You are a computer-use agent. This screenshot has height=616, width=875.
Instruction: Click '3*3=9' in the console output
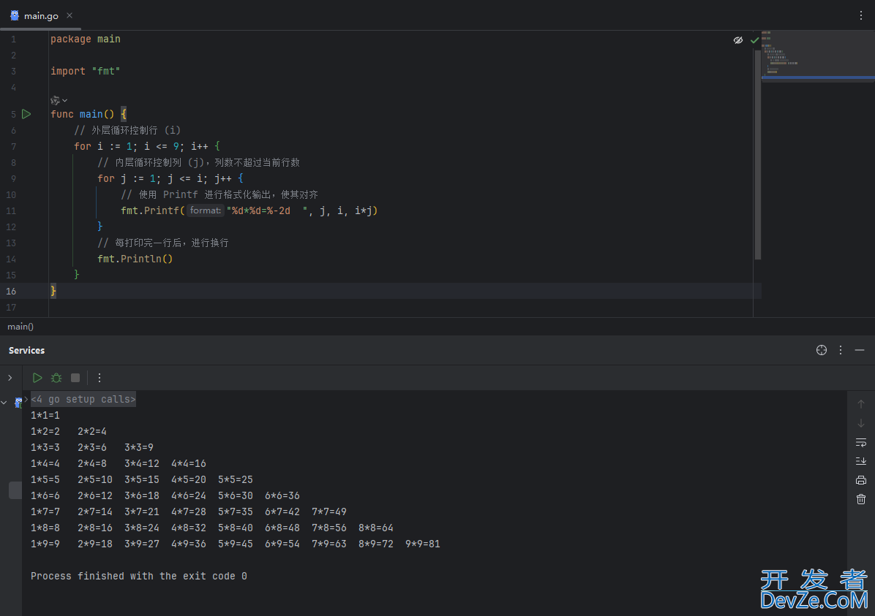139,448
